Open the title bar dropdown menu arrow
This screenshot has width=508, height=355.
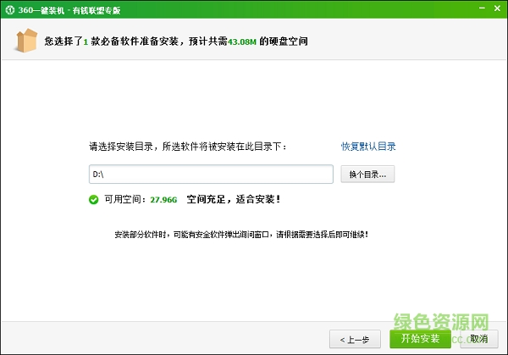coord(463,8)
